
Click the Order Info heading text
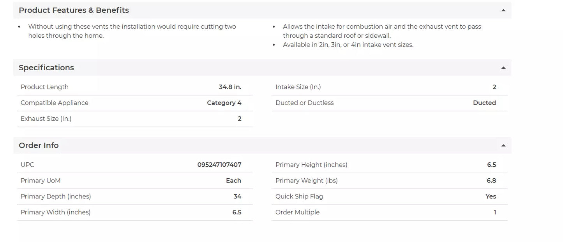pyautogui.click(x=39, y=146)
